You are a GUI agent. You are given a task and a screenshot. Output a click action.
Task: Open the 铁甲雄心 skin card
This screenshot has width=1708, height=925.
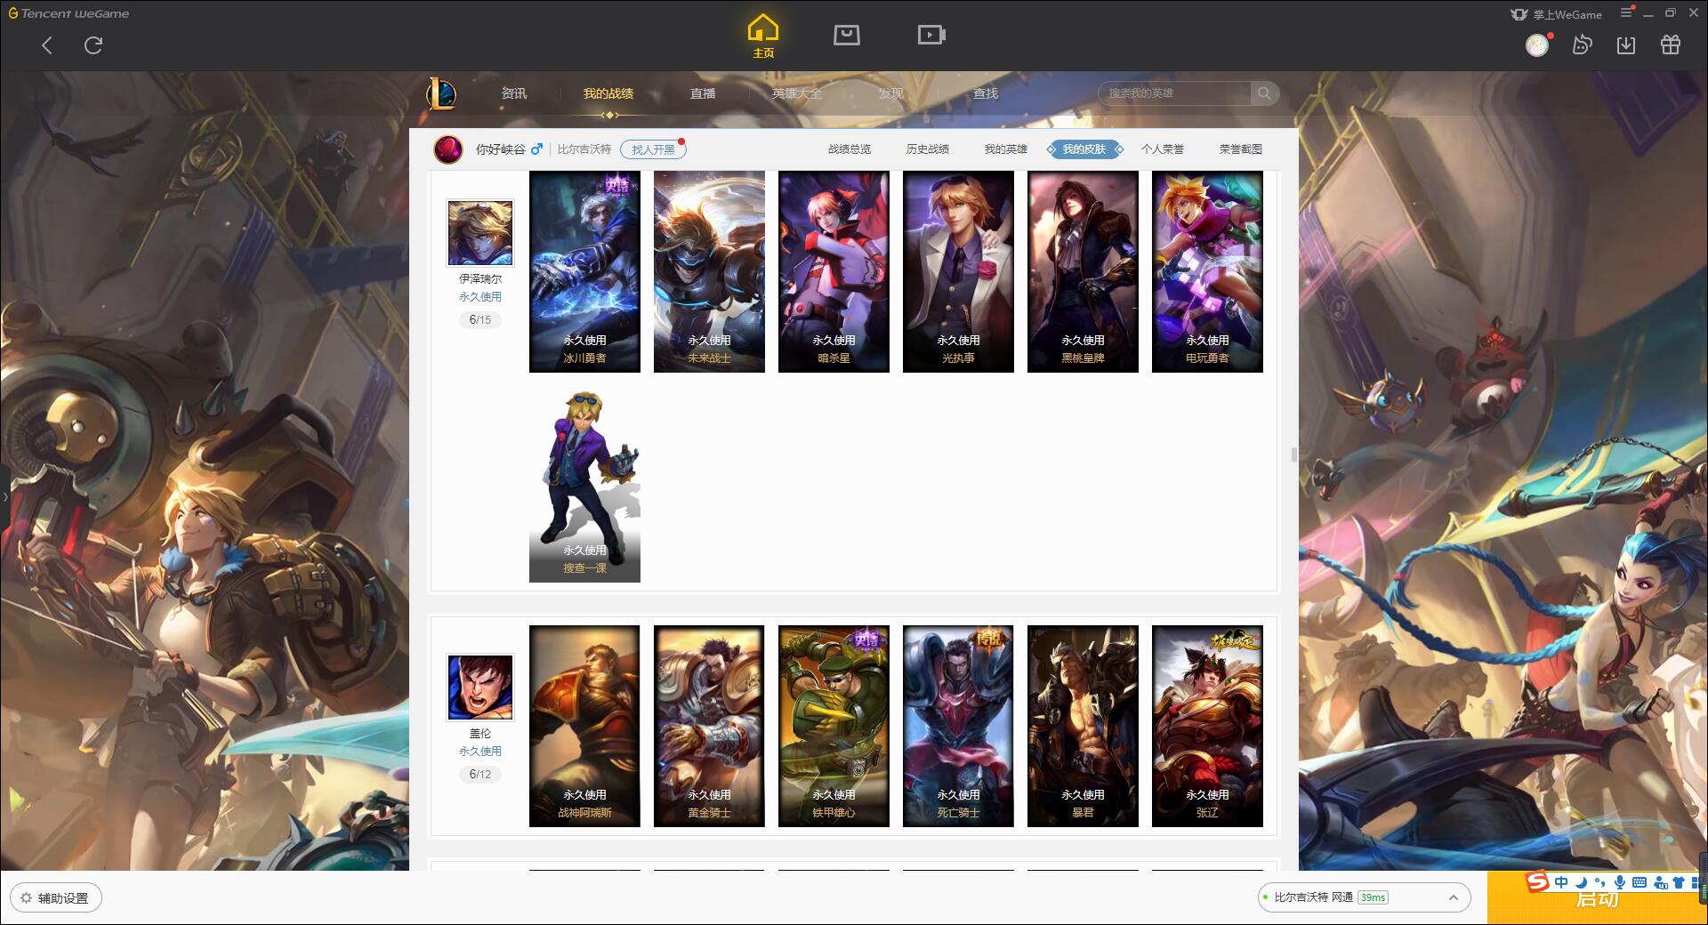click(834, 727)
